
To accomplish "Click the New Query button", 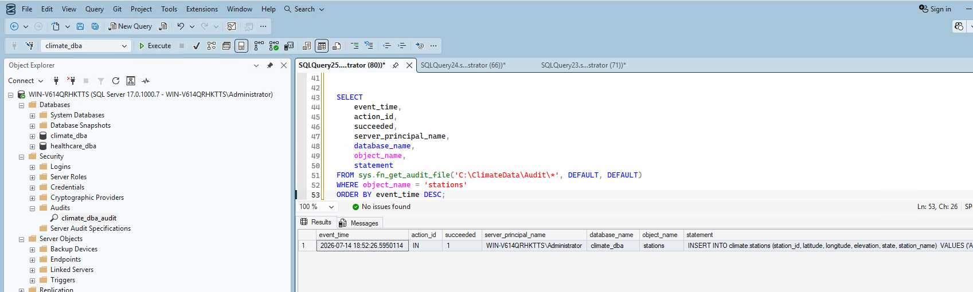I will 130,26.
